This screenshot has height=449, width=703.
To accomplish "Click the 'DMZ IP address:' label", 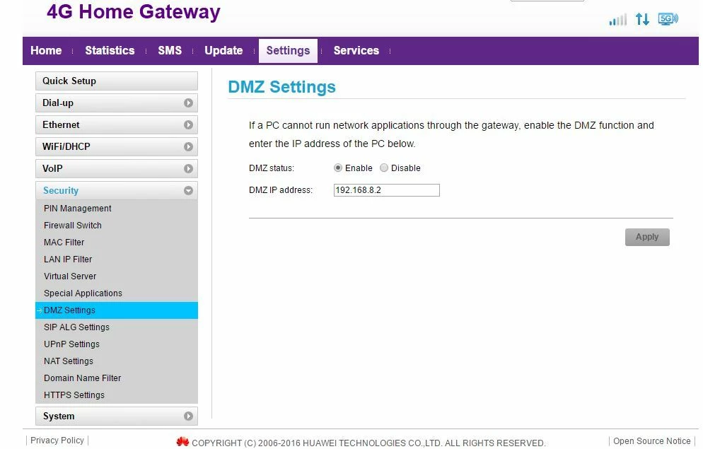I will click(x=281, y=190).
